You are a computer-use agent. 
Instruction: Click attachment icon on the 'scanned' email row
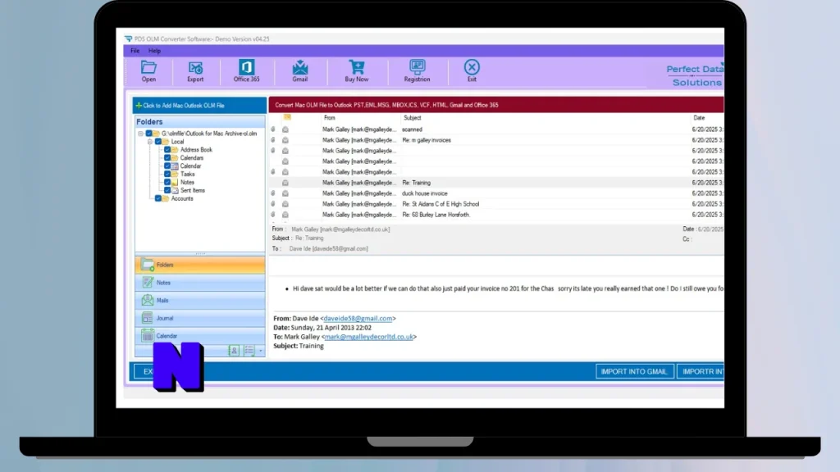tap(273, 129)
